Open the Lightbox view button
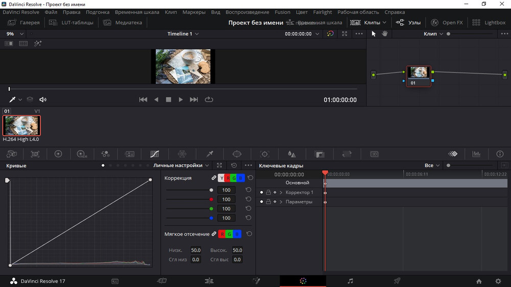 pyautogui.click(x=489, y=22)
